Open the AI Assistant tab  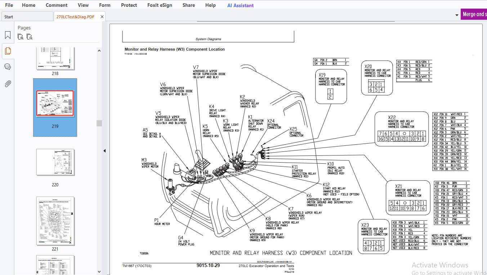click(240, 5)
